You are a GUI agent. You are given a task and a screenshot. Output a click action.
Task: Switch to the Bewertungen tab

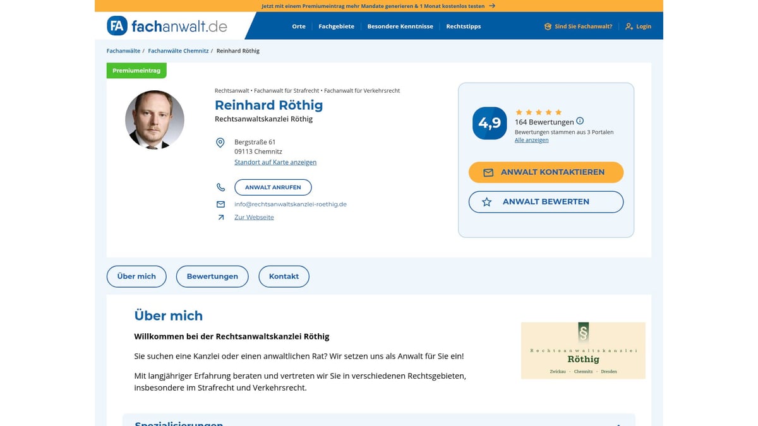[212, 276]
